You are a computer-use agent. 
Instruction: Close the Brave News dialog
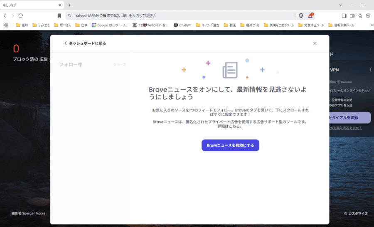[315, 43]
